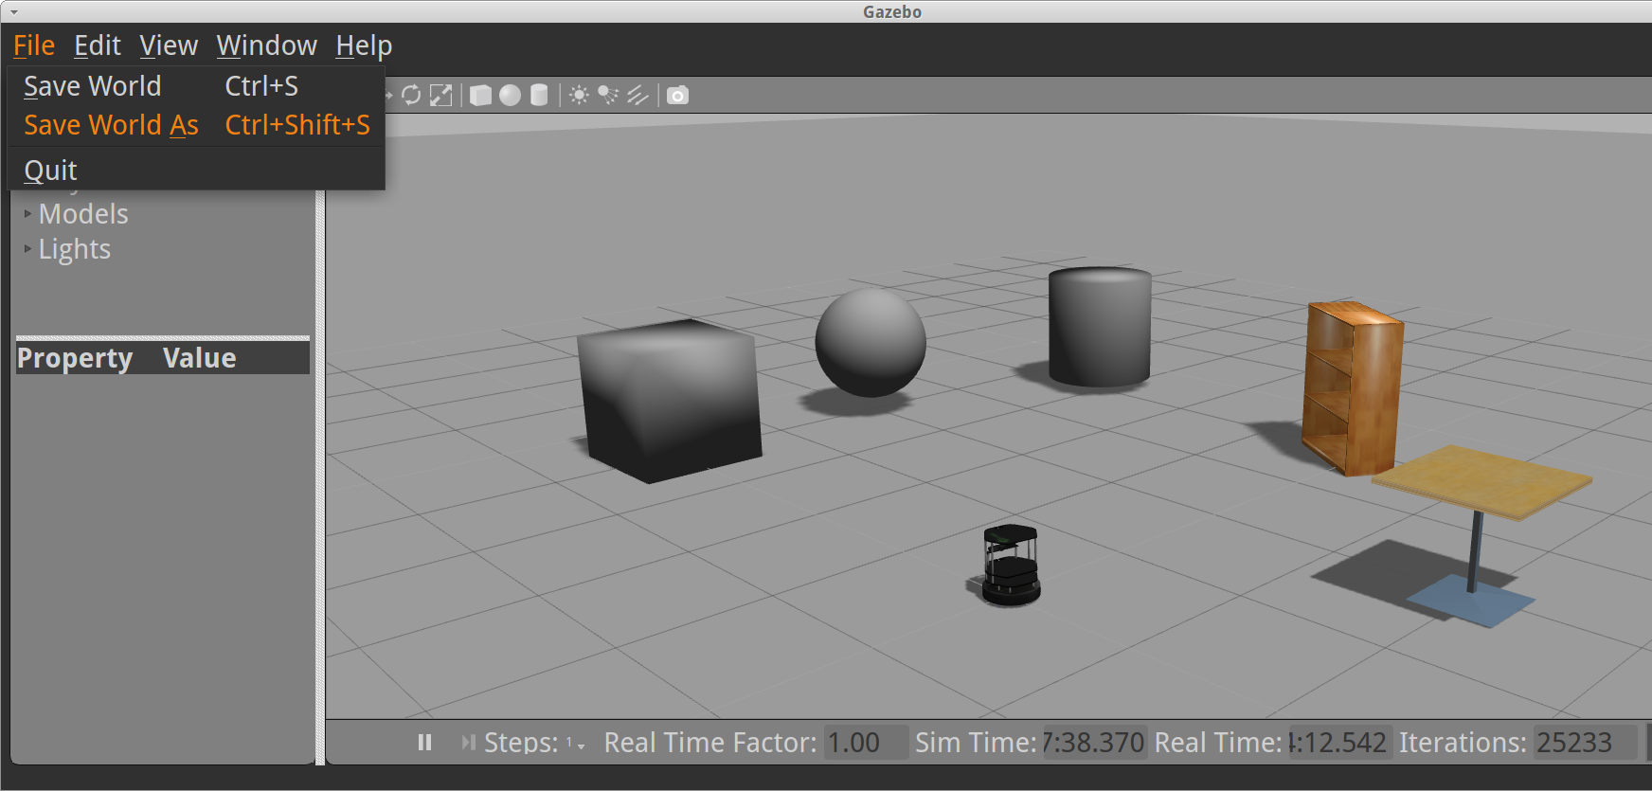Select the scale mode tool
Screen dimensions: 1652x791
(x=440, y=96)
